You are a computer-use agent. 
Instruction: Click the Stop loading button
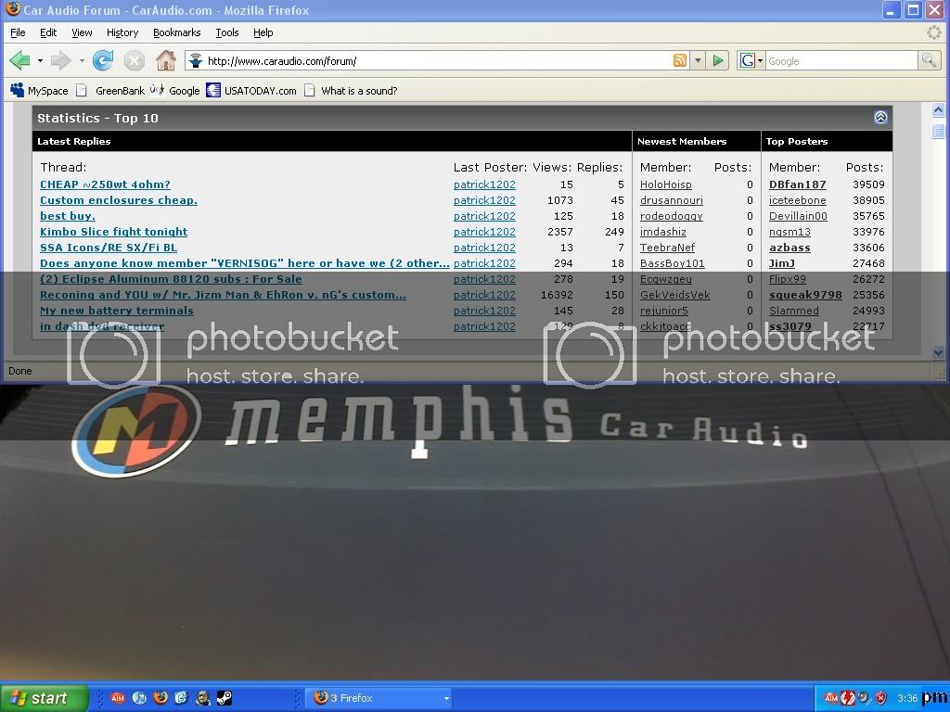pos(134,60)
